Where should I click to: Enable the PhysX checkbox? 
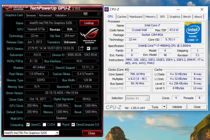point(59,125)
